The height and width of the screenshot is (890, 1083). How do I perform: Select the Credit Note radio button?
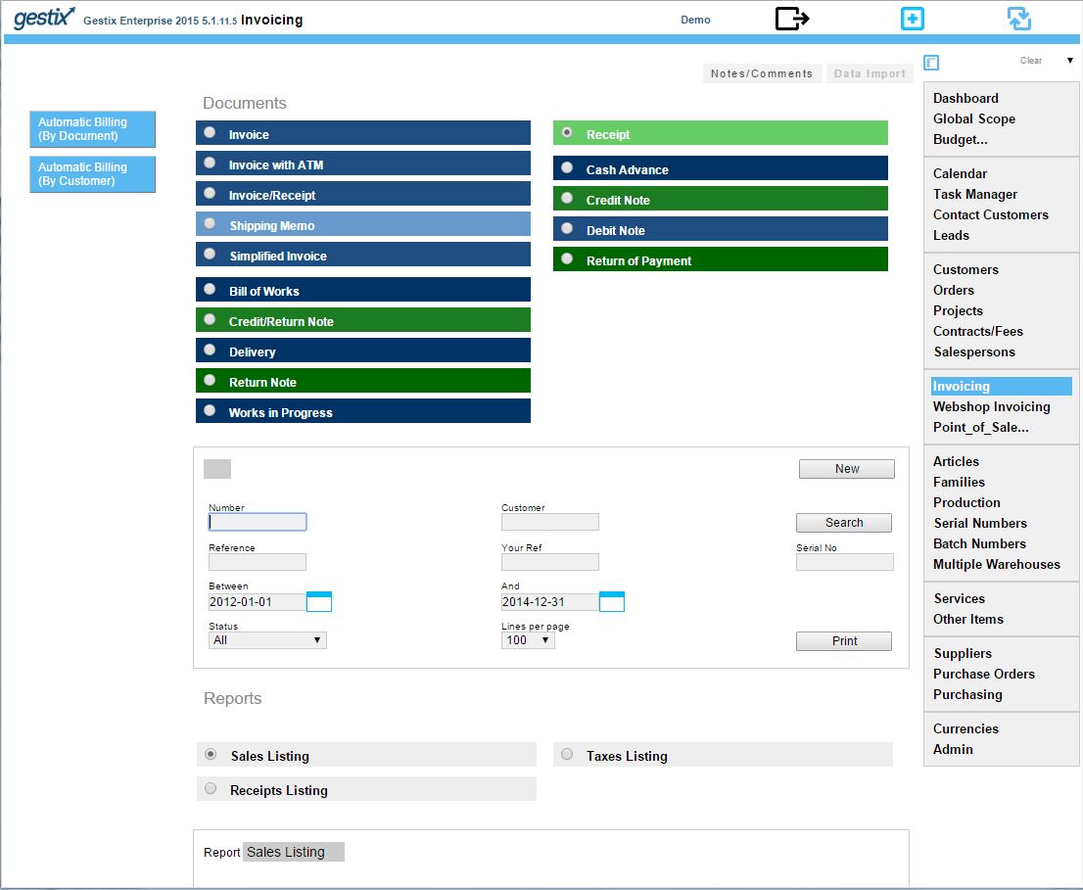(x=567, y=198)
